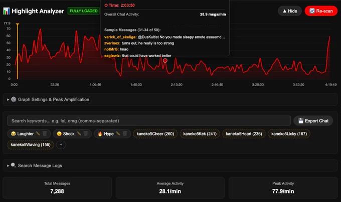Click the eaglewiz sample message
The height and width of the screenshot is (202, 341).
click(138, 55)
